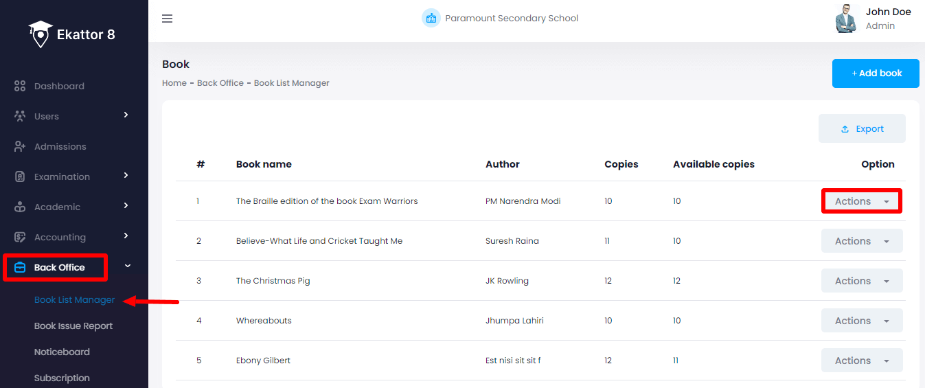The image size is (925, 388).
Task: Open Actions dropdown for Whereabouts
Action: click(861, 321)
